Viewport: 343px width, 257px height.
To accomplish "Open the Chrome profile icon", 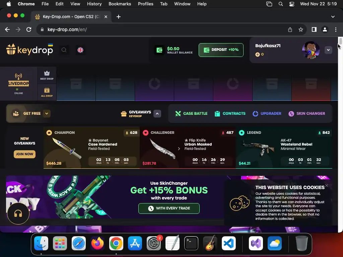I will point(325,29).
